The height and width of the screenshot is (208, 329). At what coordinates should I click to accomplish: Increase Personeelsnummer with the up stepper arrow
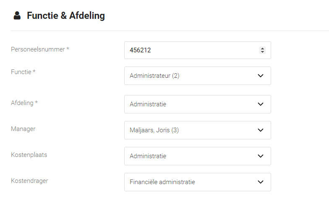262,49
